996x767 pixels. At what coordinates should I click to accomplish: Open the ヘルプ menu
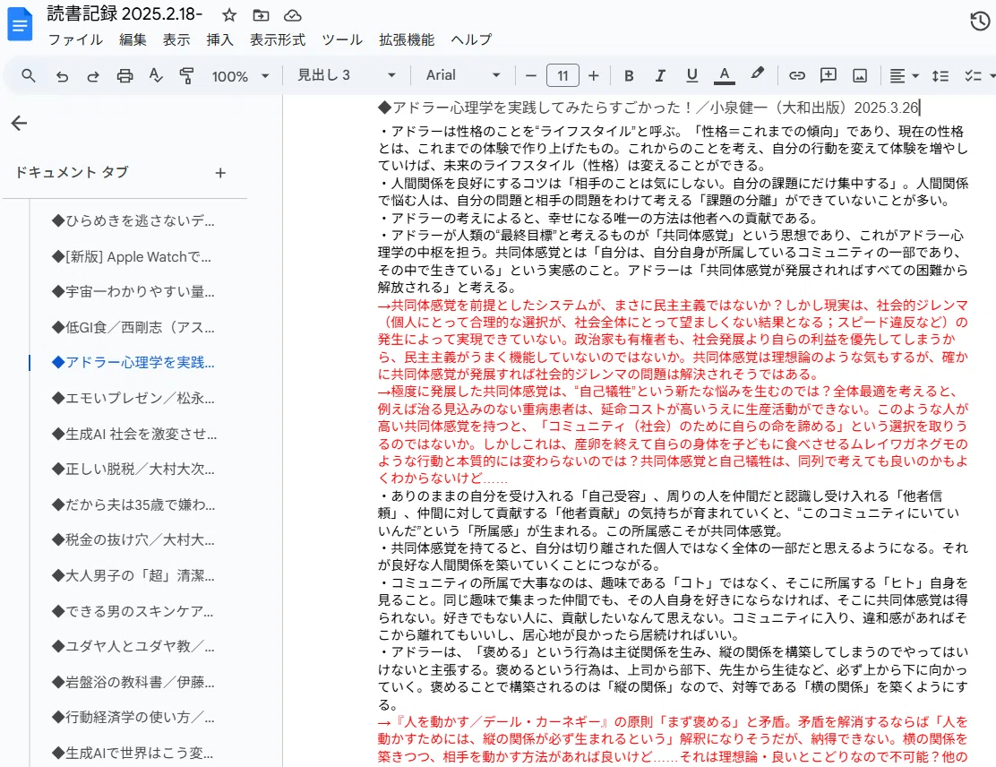471,39
